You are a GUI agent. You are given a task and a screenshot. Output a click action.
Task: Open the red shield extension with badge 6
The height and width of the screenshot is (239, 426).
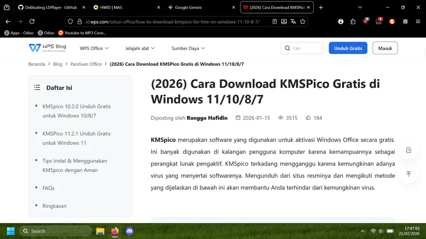[366, 21]
